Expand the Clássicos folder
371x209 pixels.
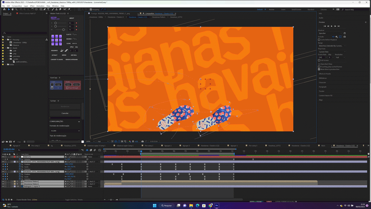(9, 45)
